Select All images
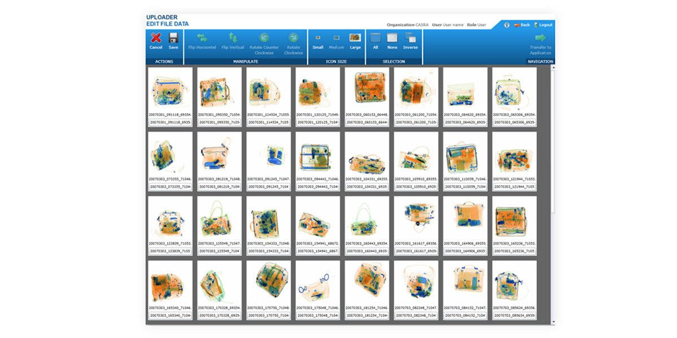The image size is (677, 338). coord(375,38)
